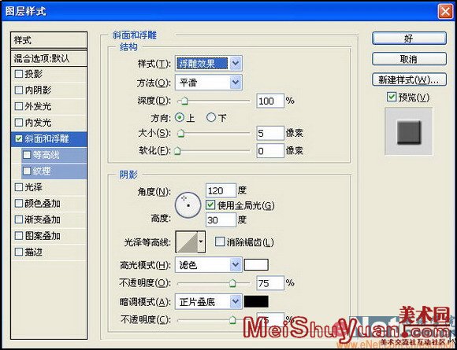This screenshot has height=350, width=457.
Task: Enable 消除锯齿 anti-alias checkbox
Action: [220, 241]
